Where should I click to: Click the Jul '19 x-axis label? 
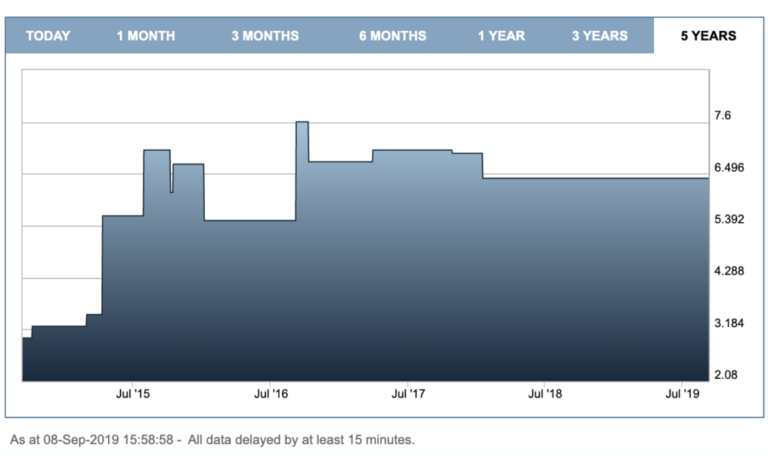pos(682,394)
